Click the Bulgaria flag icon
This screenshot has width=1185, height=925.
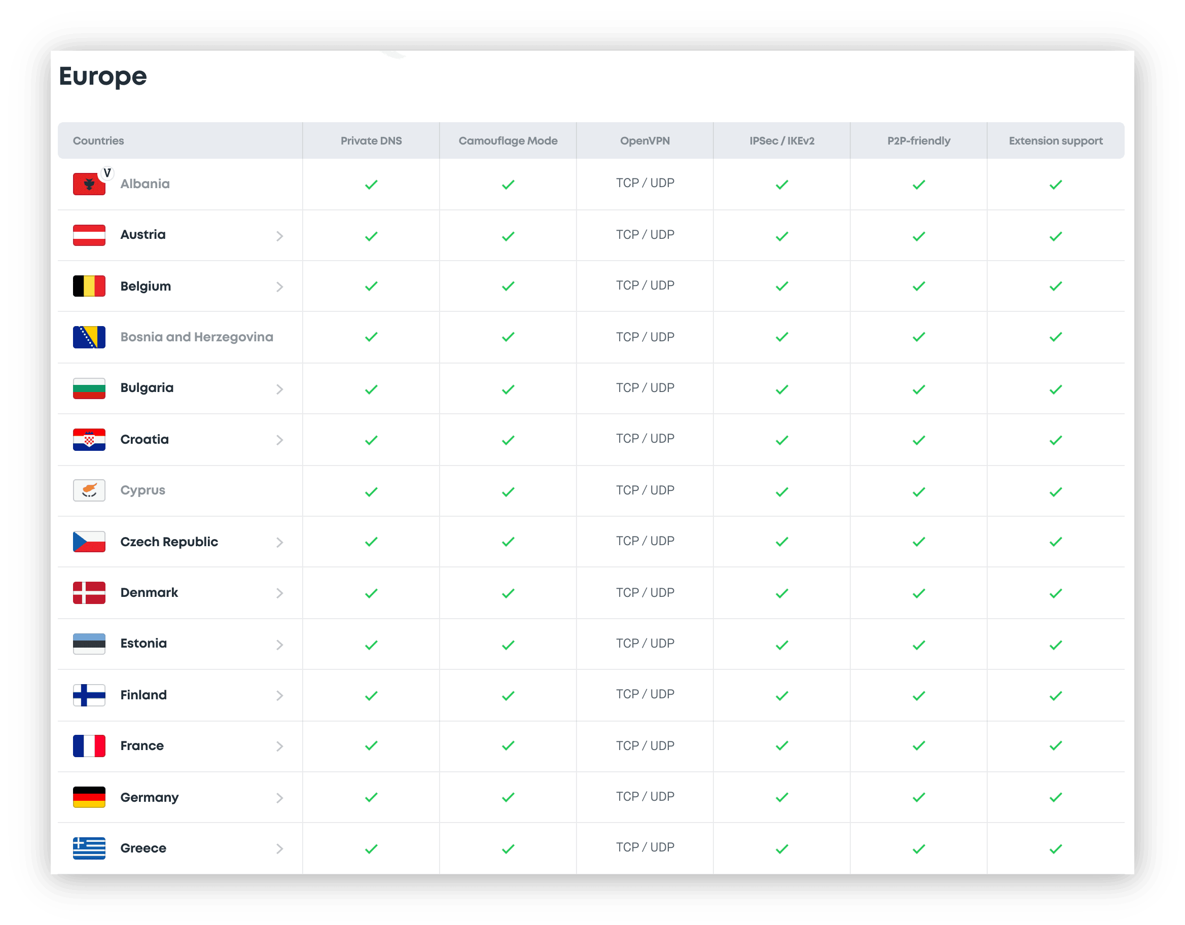[89, 388]
